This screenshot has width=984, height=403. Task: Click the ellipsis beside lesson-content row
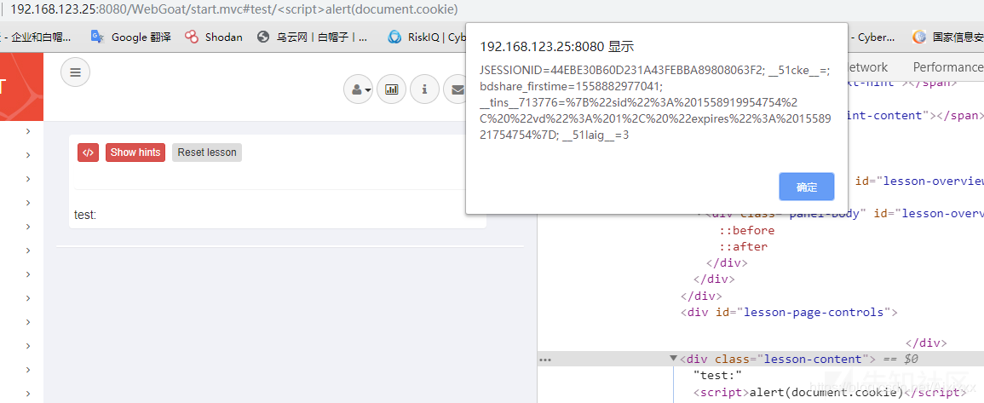[544, 360]
